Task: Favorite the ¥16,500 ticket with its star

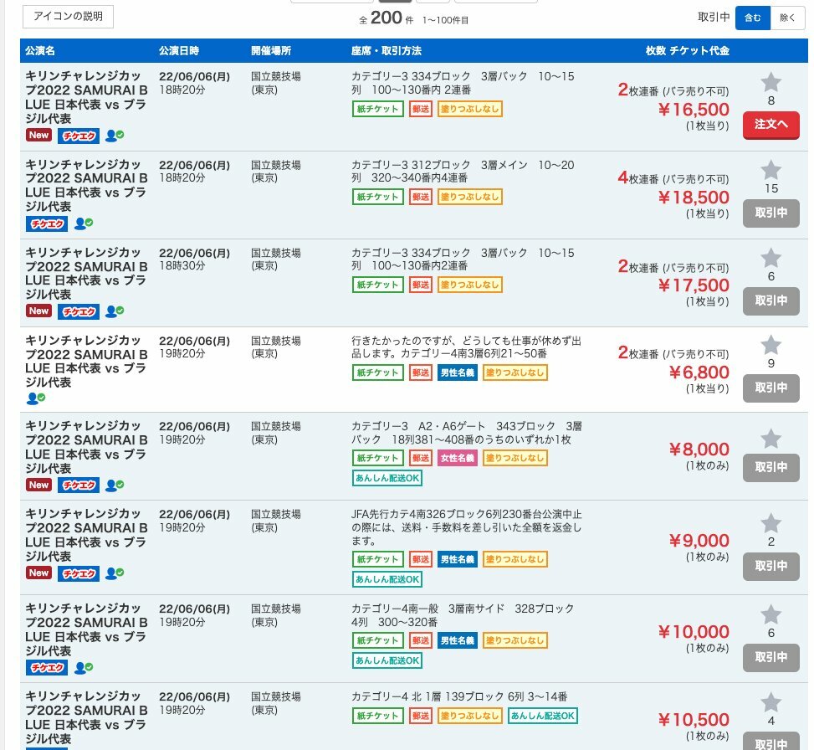Action: coord(770,82)
